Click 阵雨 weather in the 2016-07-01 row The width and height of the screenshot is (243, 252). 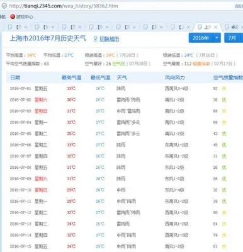[121, 89]
